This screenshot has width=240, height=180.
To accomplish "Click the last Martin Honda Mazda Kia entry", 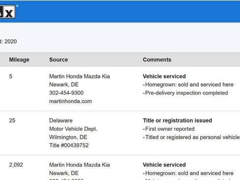I will (80, 165).
